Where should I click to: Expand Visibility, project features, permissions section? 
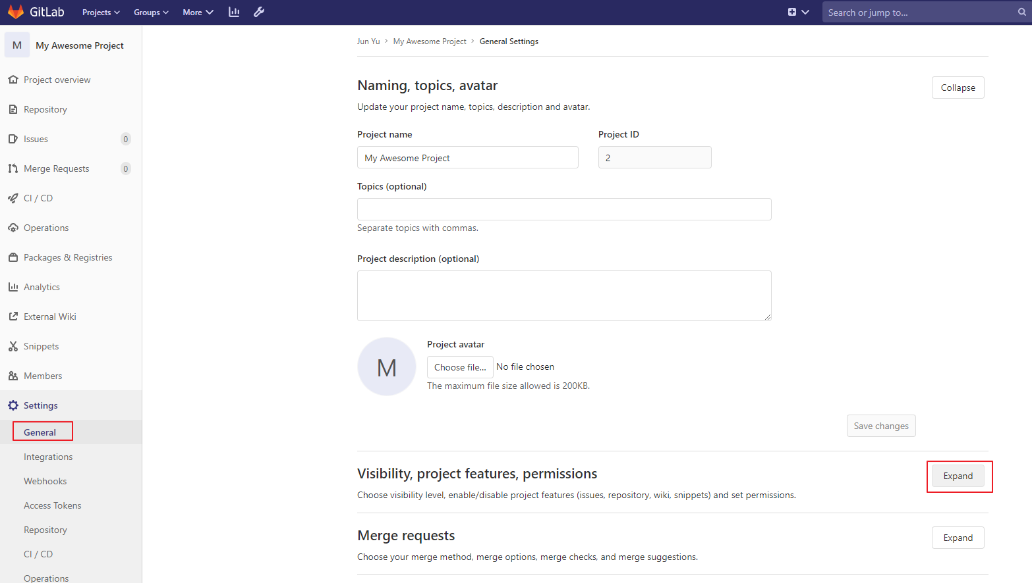tap(958, 476)
